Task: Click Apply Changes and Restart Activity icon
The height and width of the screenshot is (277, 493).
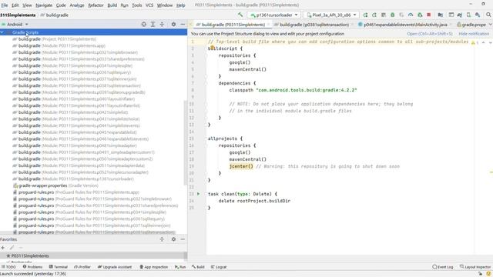Action: tap(374, 15)
